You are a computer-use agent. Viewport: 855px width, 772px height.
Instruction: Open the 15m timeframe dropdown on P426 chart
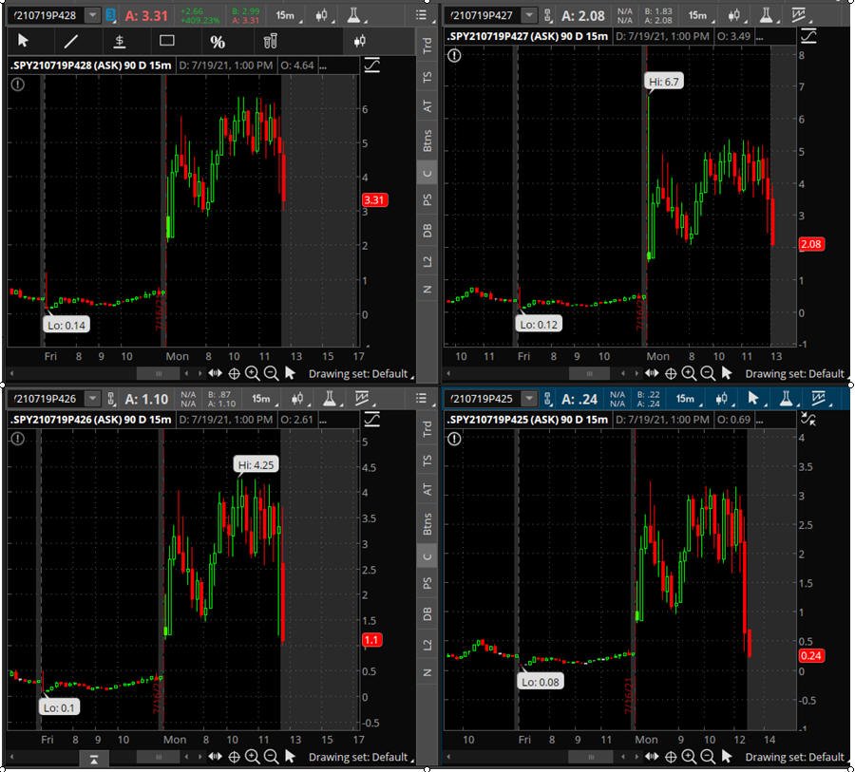point(264,399)
